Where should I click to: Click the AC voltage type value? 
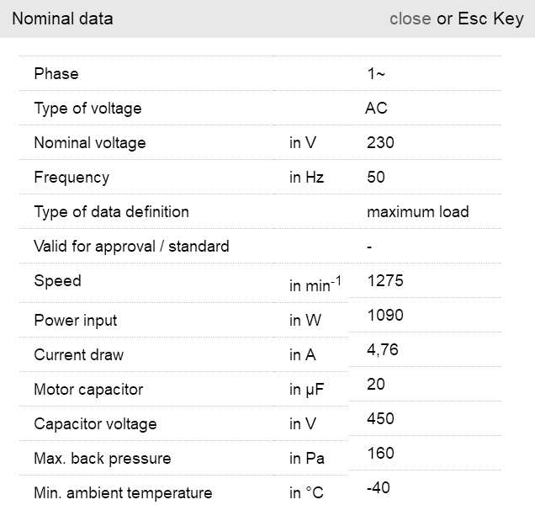click(x=376, y=109)
